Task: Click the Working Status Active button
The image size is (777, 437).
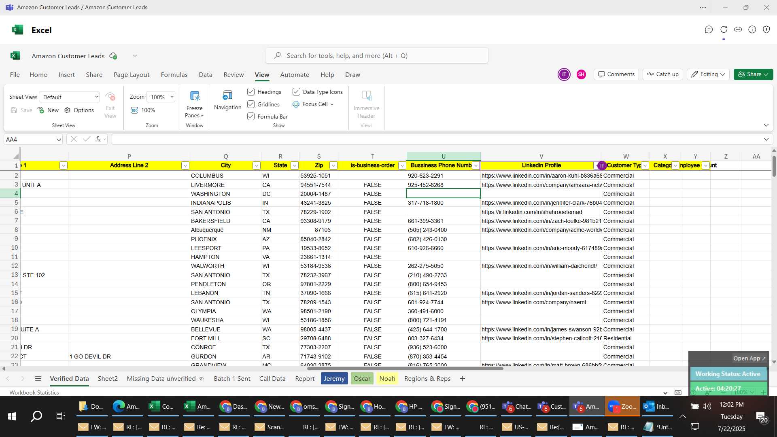Action: (728, 374)
